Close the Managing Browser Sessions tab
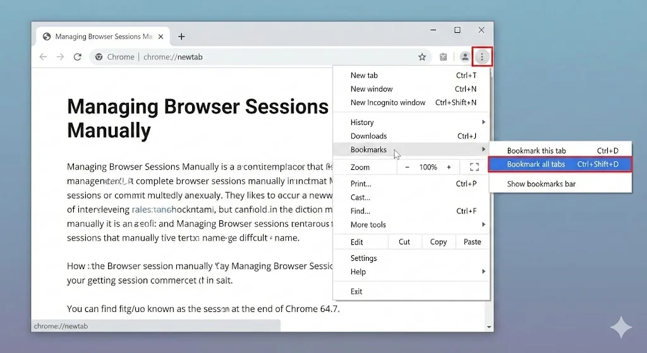Image resolution: width=647 pixels, height=353 pixels. [161, 37]
